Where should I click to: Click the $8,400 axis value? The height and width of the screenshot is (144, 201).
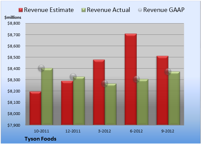click(14, 69)
